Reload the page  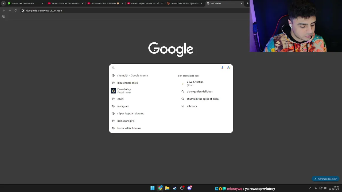pos(16,11)
